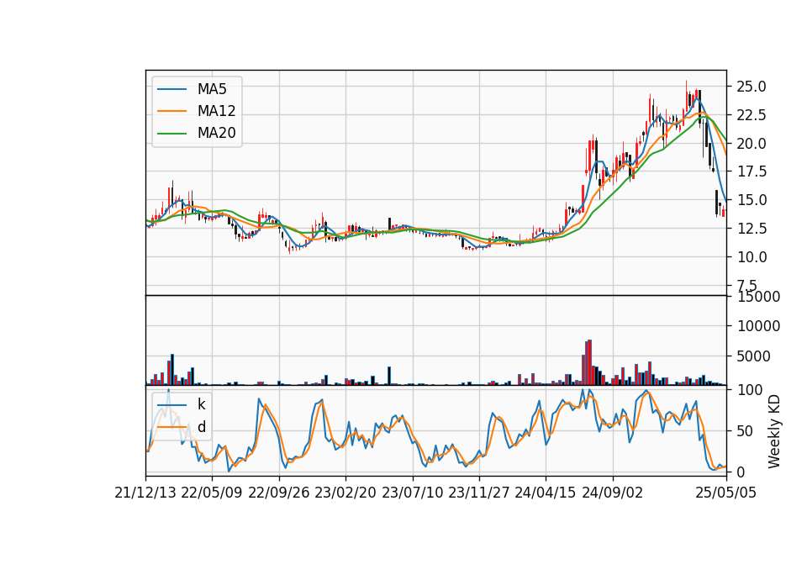Click the MA5 legend label
The image size is (807, 580).
(212, 89)
